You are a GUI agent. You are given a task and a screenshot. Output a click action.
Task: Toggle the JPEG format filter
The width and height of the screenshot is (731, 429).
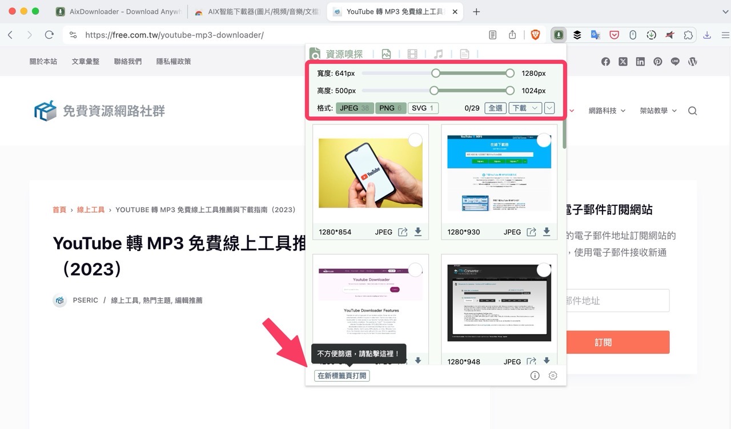[x=354, y=108]
